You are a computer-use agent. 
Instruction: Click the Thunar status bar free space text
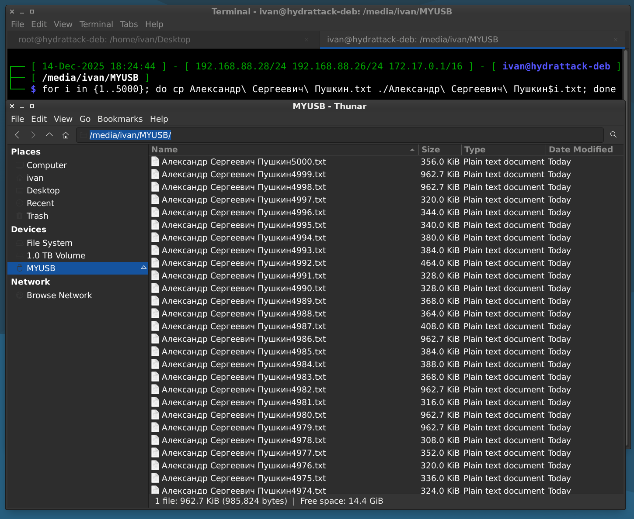tap(341, 501)
